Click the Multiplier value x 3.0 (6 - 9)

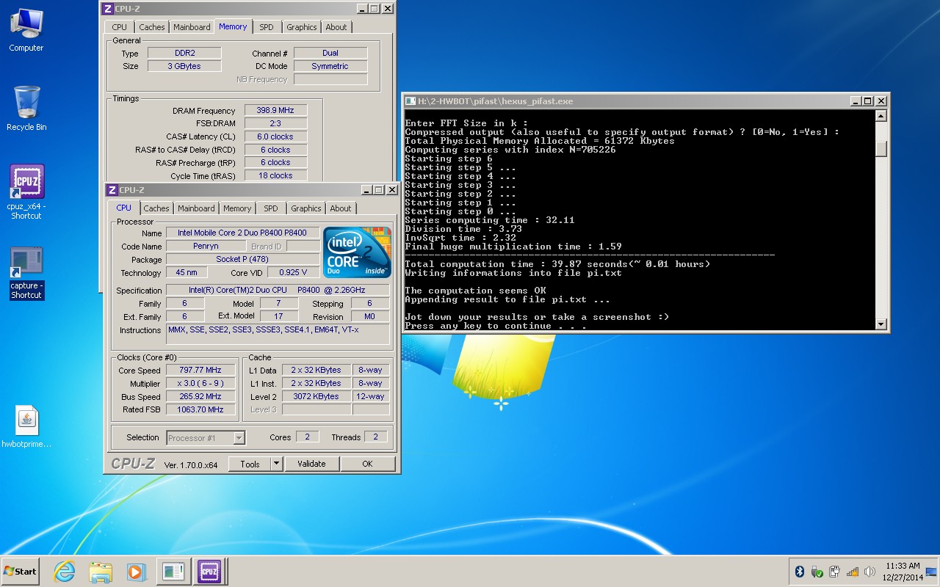pyautogui.click(x=200, y=384)
